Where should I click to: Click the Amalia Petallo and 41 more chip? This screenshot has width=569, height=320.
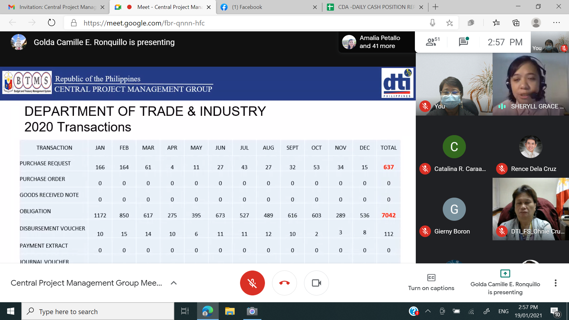pyautogui.click(x=376, y=42)
